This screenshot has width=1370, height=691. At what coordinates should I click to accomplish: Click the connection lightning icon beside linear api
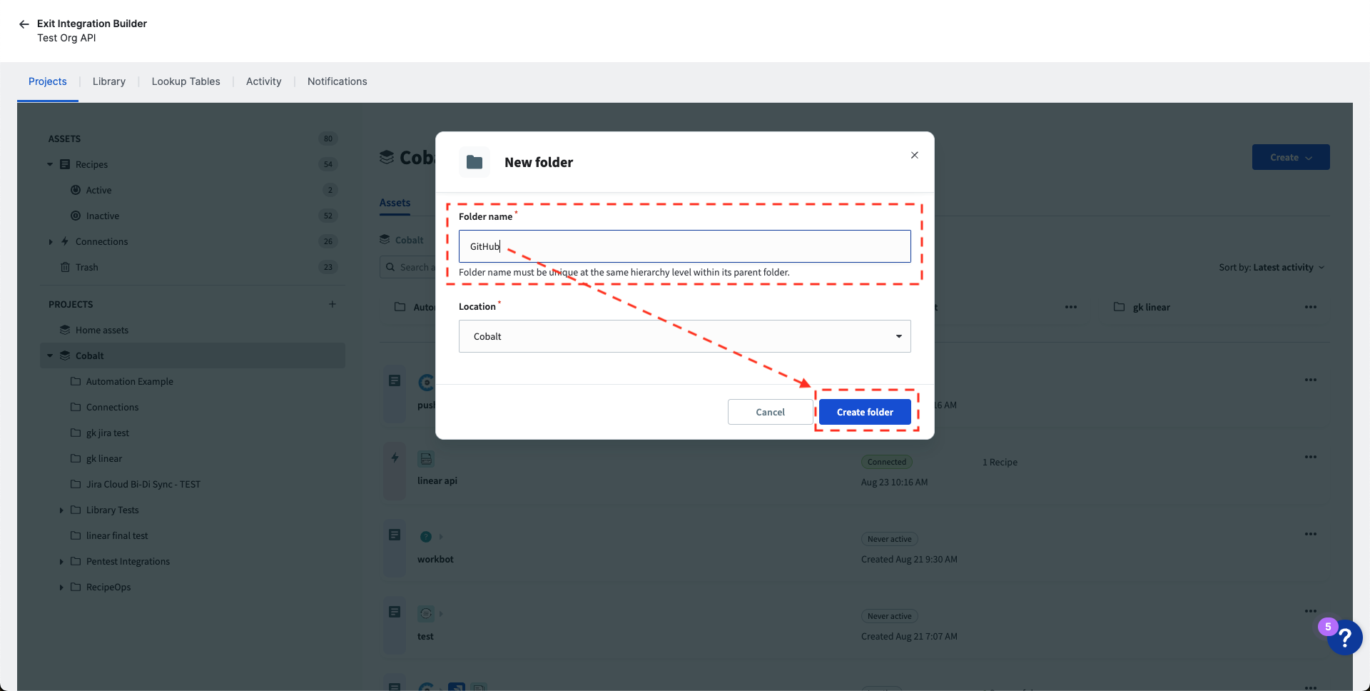[x=395, y=458]
